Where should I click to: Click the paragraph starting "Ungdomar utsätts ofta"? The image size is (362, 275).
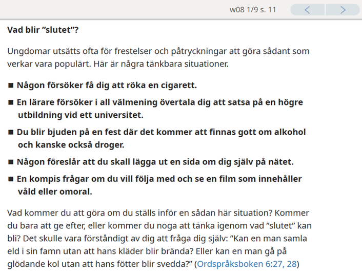(x=158, y=52)
